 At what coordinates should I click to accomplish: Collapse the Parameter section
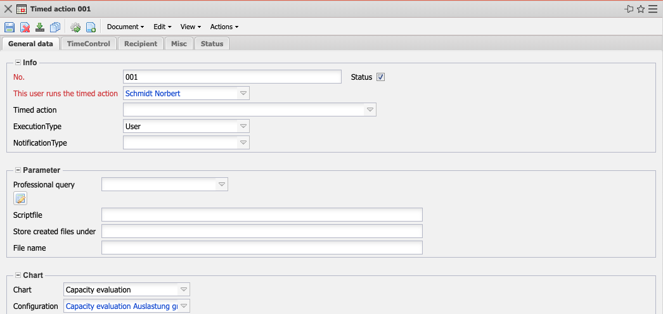pyautogui.click(x=18, y=170)
